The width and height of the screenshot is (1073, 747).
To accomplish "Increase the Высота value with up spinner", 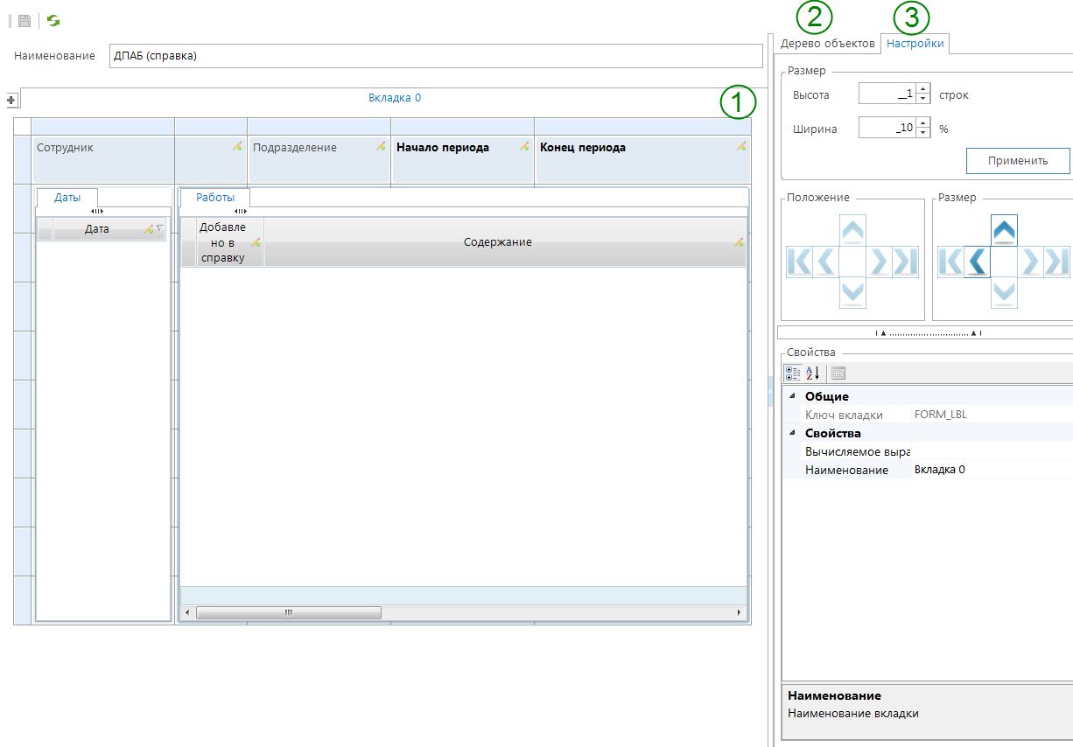I will tap(922, 90).
